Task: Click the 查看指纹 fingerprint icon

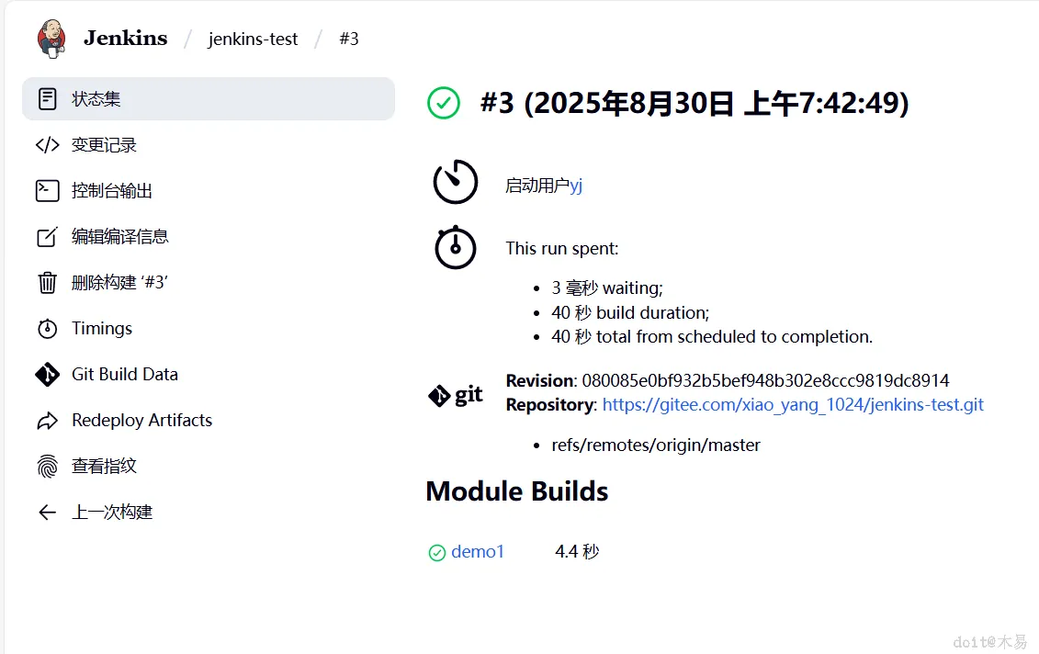Action: (47, 467)
